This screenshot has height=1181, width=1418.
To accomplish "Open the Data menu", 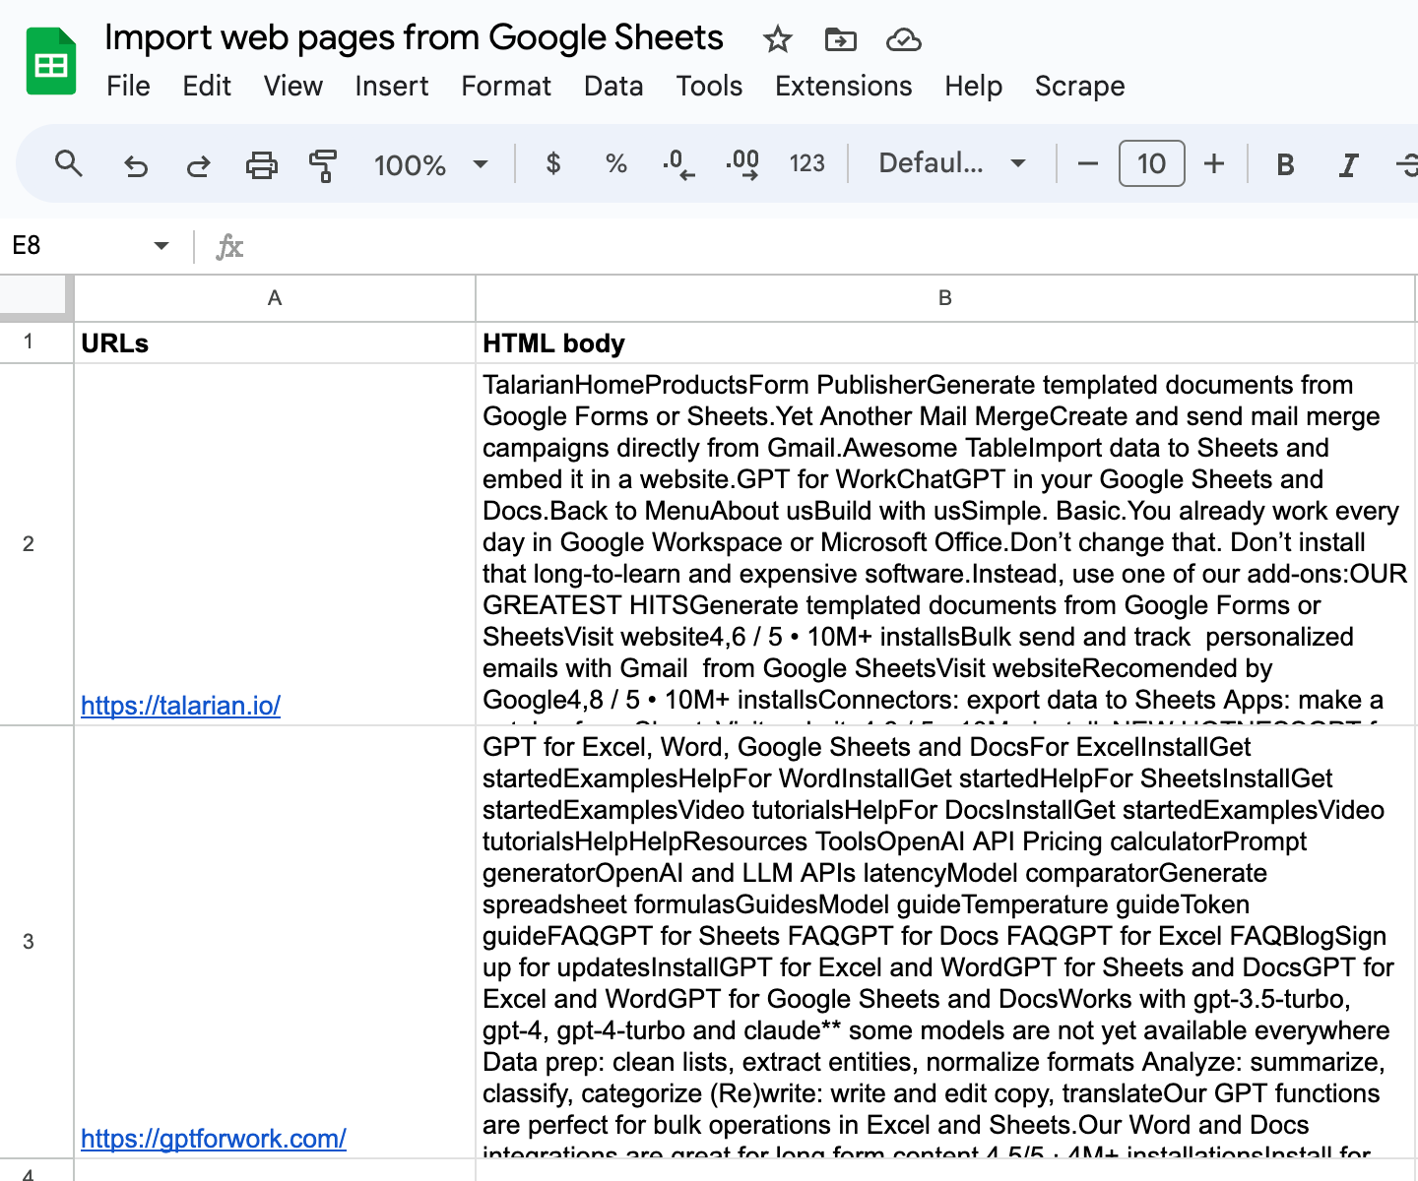I will tap(613, 87).
